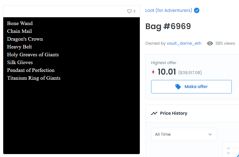This screenshot has width=239, height=157.
Task: Collapse the Price History section header
Action: [192, 113]
